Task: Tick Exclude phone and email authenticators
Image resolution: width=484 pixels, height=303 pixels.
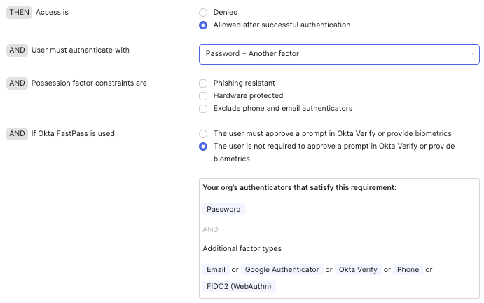Action: coord(203,109)
